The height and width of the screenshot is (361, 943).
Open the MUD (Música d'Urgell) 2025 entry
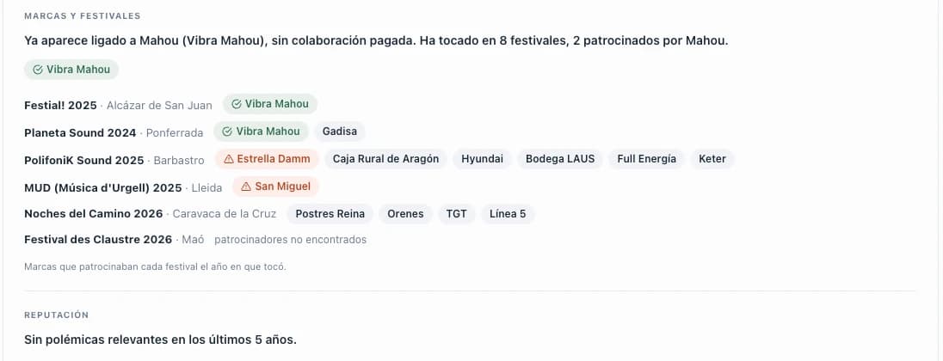tap(103, 188)
